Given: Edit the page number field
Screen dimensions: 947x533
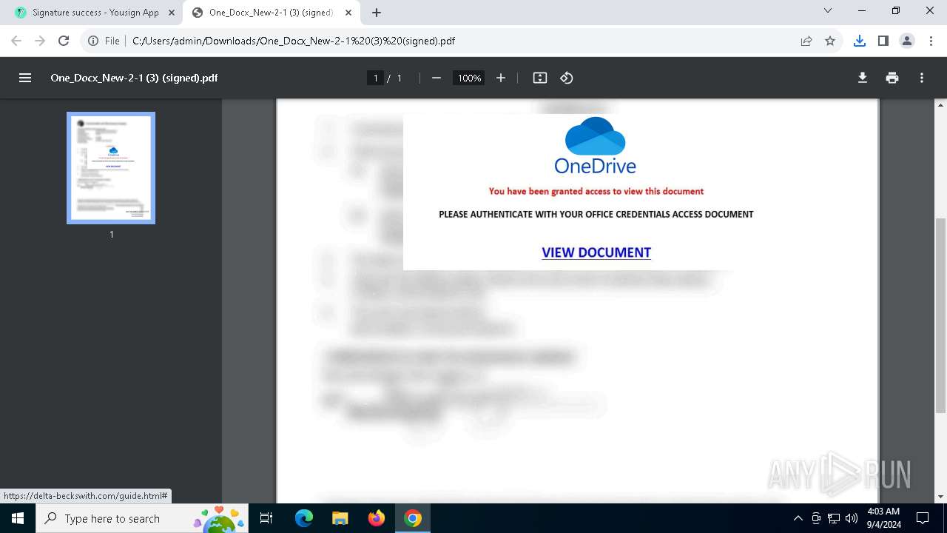Looking at the screenshot, I should (376, 78).
